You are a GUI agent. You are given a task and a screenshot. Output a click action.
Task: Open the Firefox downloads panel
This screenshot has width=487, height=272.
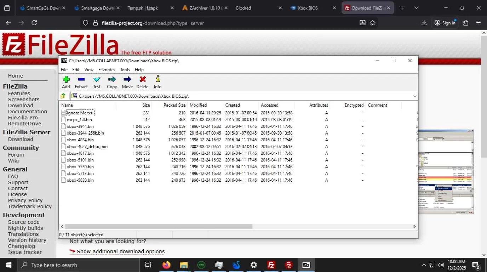pyautogui.click(x=424, y=23)
